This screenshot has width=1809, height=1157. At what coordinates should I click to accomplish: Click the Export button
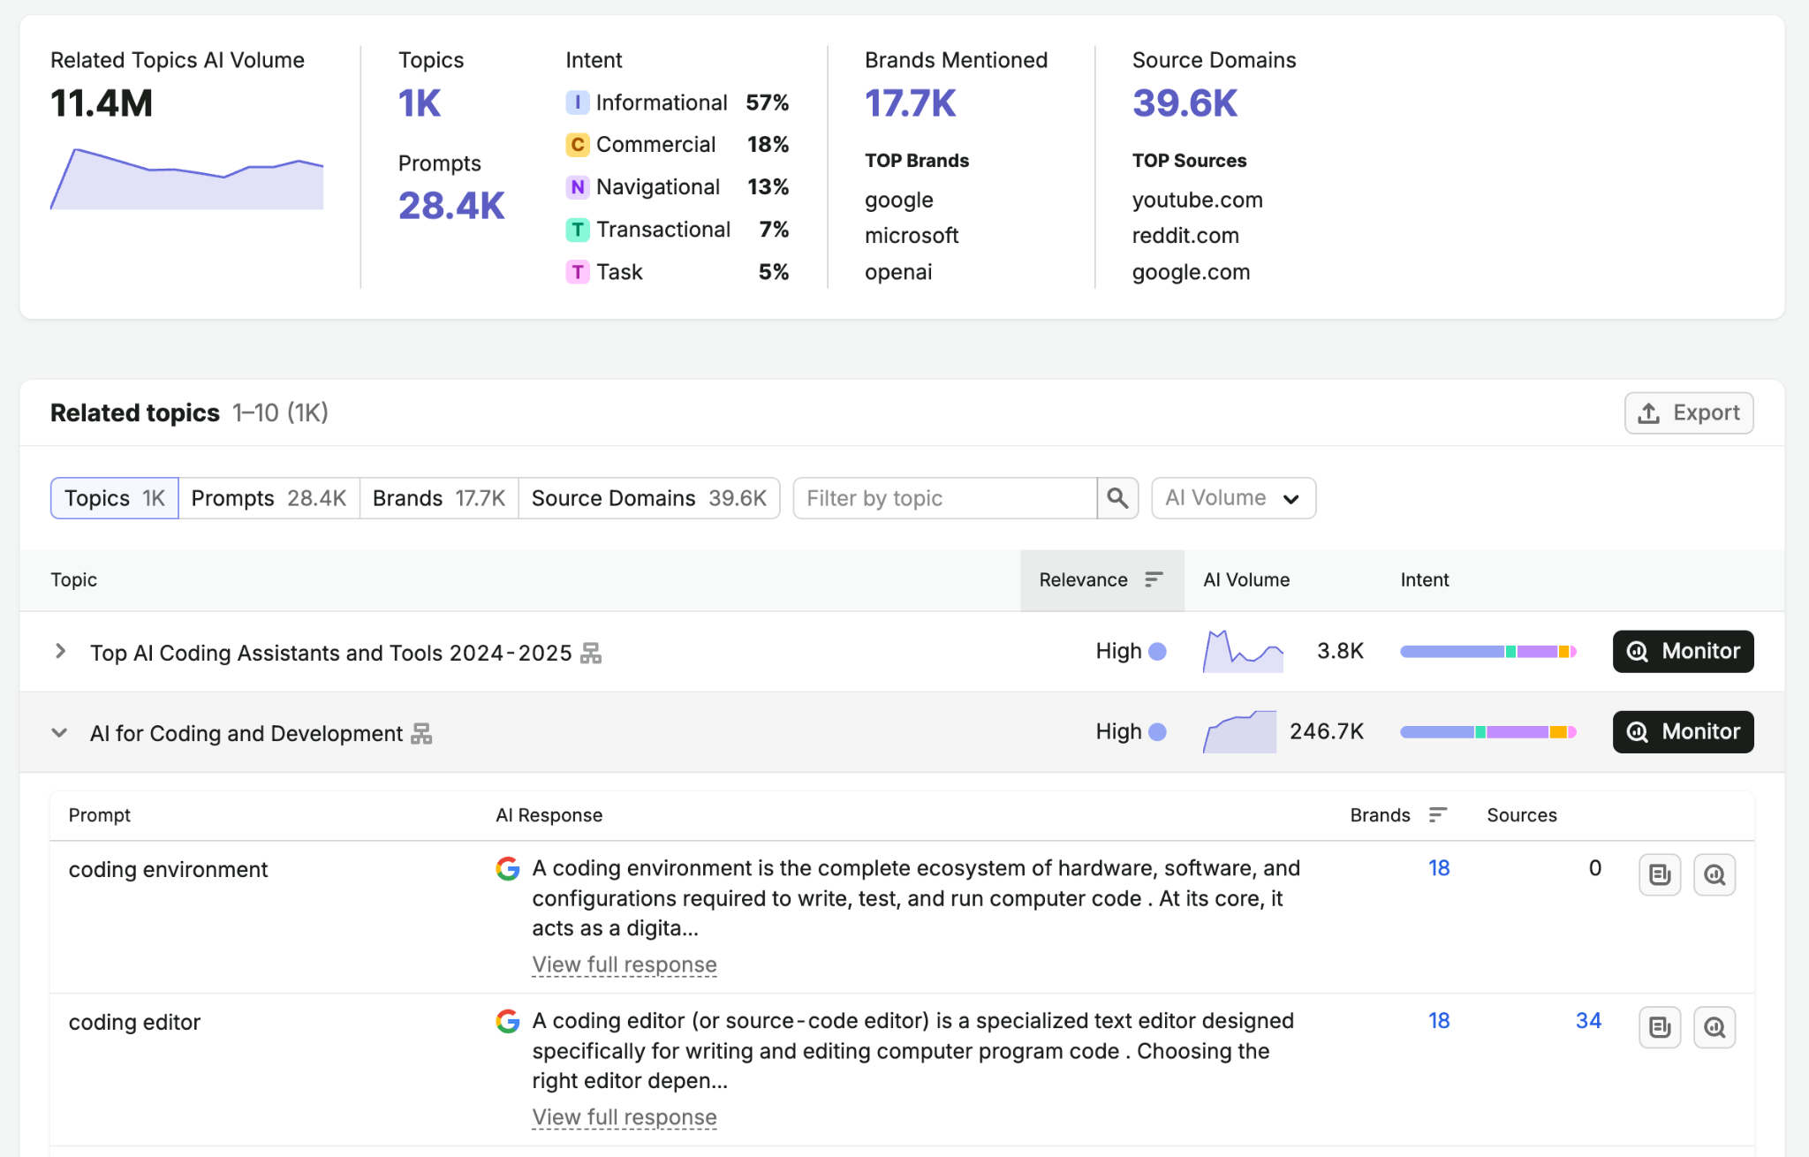[x=1688, y=413]
